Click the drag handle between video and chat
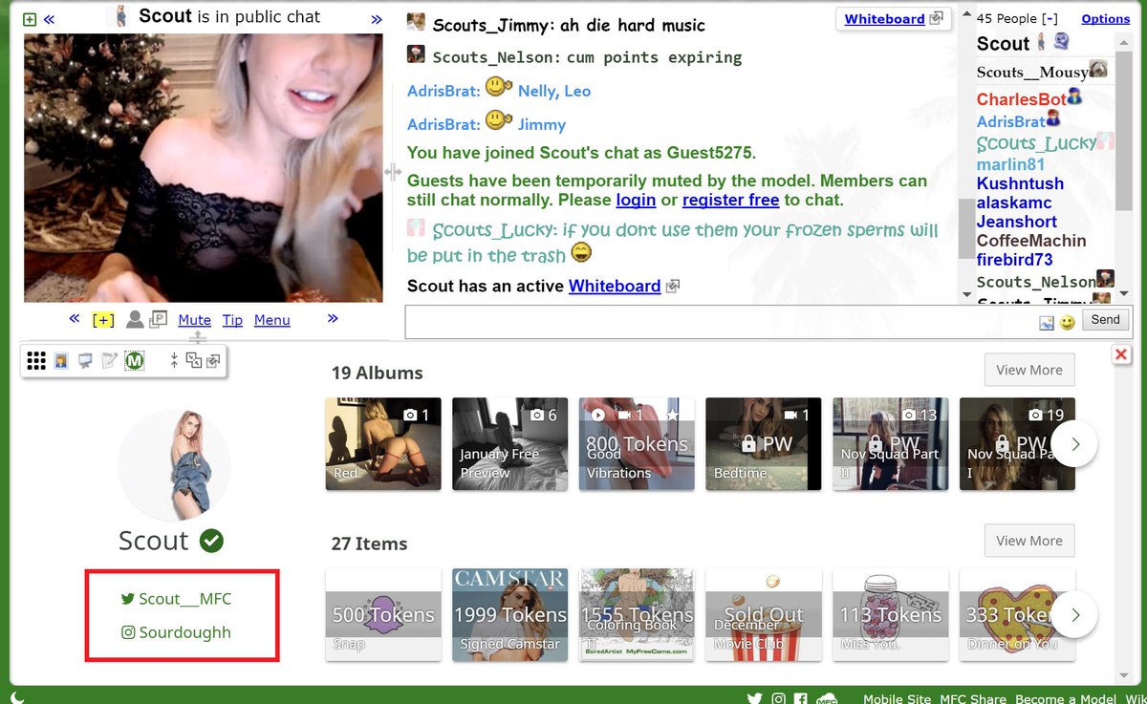The height and width of the screenshot is (704, 1147). tap(393, 172)
